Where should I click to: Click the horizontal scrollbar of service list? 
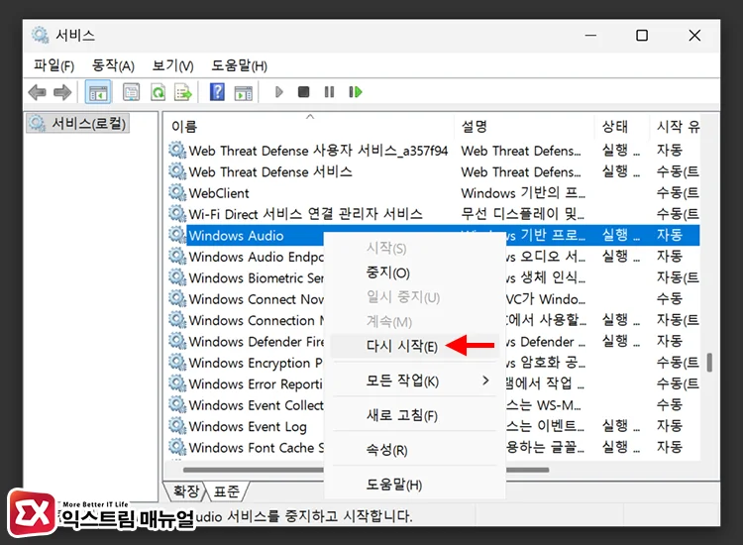(366, 470)
